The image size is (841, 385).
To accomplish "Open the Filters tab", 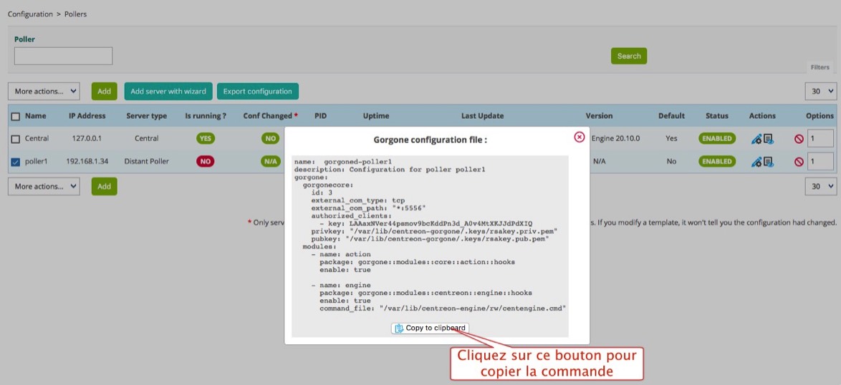I will click(820, 67).
